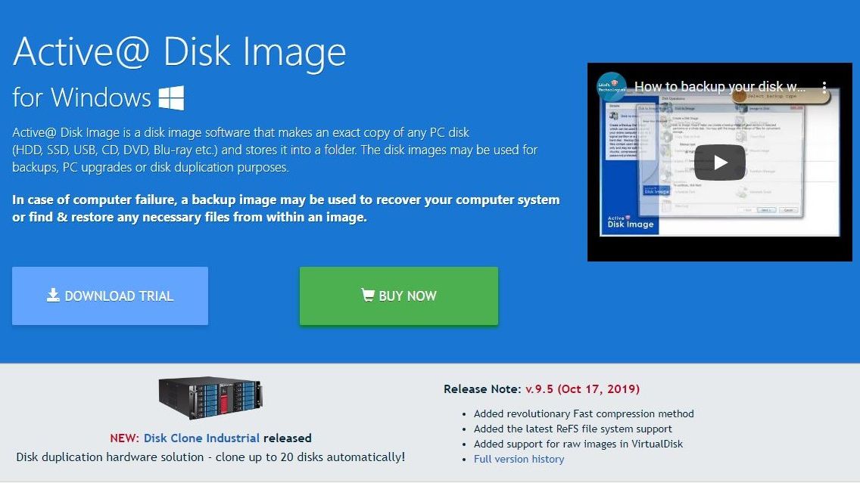The width and height of the screenshot is (860, 483).
Task: Click the green Buy Now button
Action: (x=399, y=296)
